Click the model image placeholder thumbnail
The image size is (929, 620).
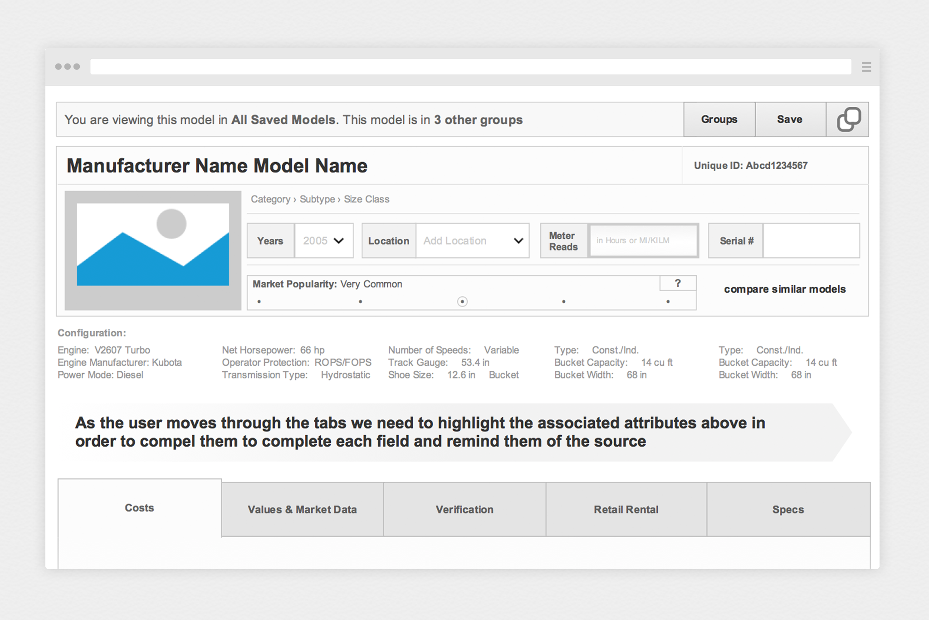coord(153,251)
